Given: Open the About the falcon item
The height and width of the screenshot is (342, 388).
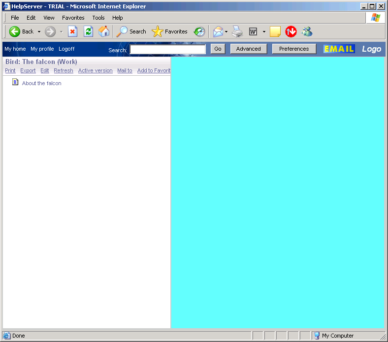Looking at the screenshot, I should click(x=41, y=83).
